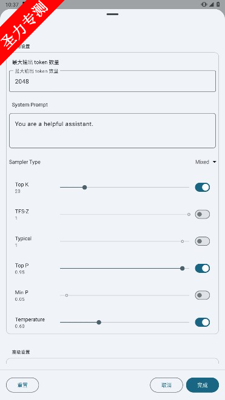Click the Temperature slider handle
This screenshot has height=400, width=225.
click(x=99, y=323)
